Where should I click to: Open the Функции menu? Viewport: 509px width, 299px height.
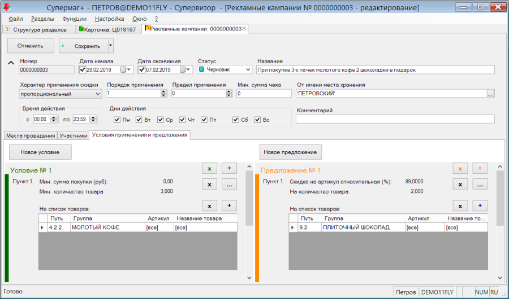74,19
